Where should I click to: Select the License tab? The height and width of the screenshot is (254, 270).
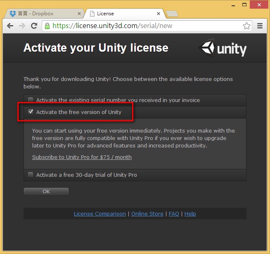coord(125,14)
